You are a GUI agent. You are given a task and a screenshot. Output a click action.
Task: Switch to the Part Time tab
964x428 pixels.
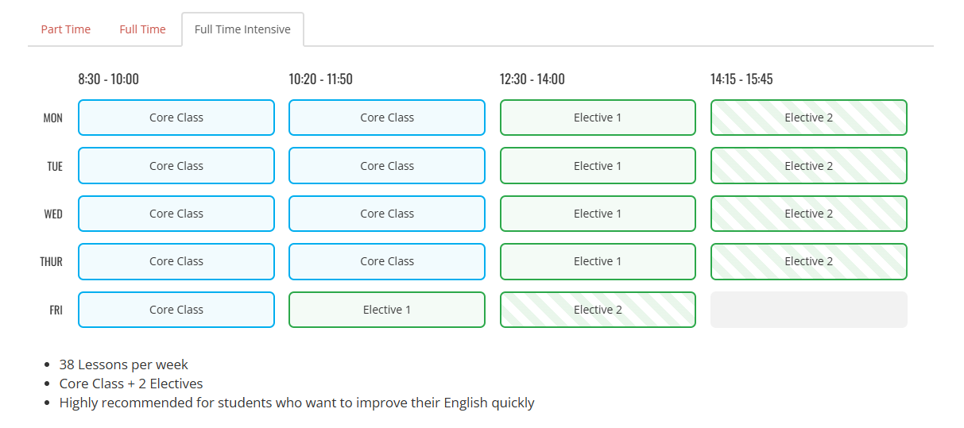point(66,29)
